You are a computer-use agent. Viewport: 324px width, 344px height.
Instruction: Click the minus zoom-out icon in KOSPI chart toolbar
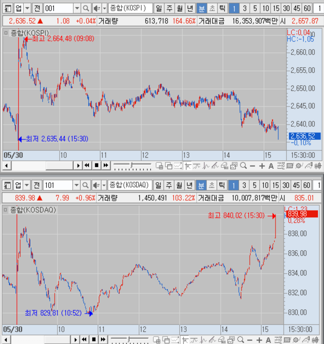(x=252, y=166)
